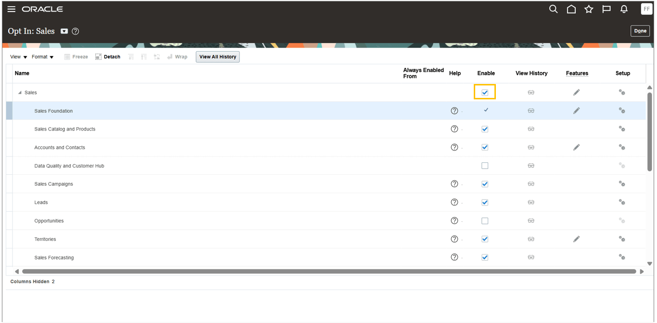The image size is (657, 323).
Task: Open setup gears for Sales Forecasting
Action: pyautogui.click(x=622, y=257)
